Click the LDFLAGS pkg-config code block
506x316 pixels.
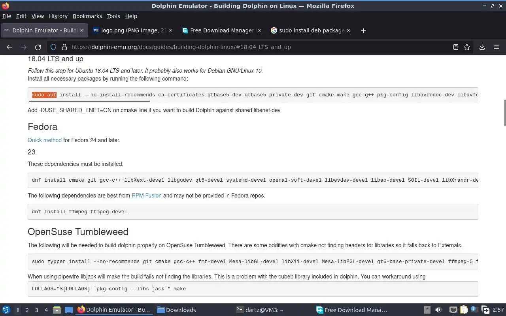(253, 289)
